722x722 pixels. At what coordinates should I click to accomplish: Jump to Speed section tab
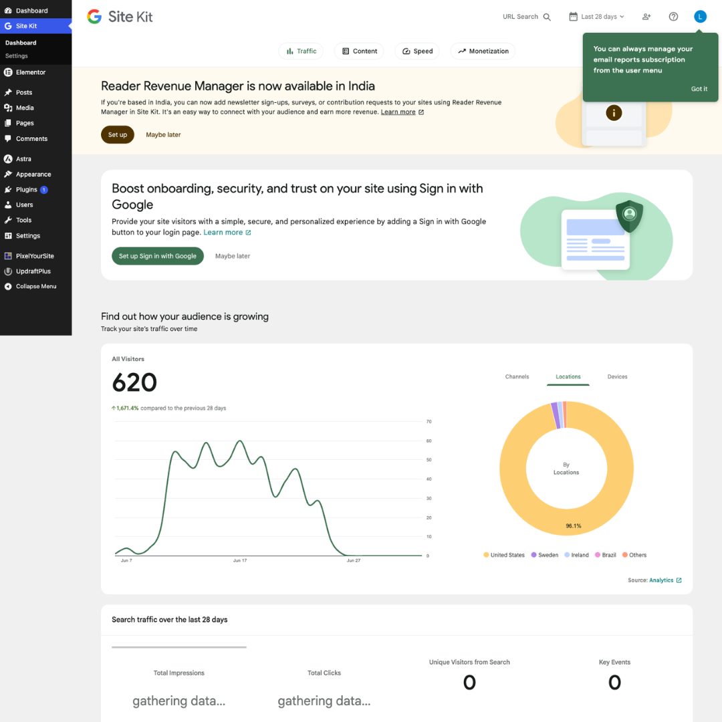click(x=417, y=51)
